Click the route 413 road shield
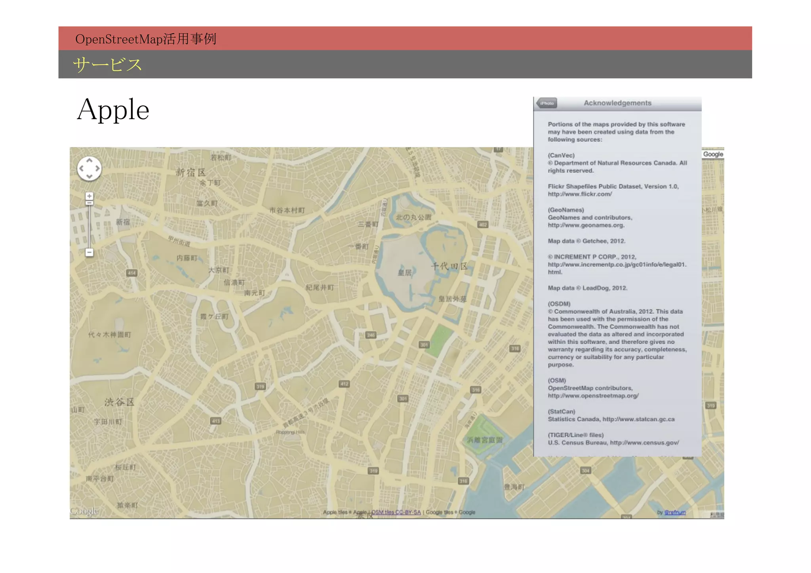811x573 pixels. [x=216, y=421]
